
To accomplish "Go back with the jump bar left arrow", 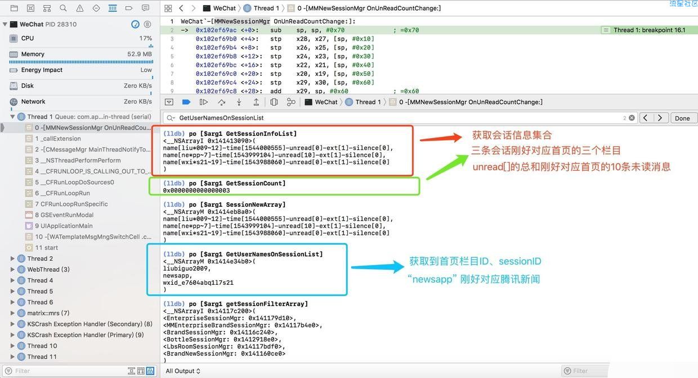I will [x=181, y=8].
